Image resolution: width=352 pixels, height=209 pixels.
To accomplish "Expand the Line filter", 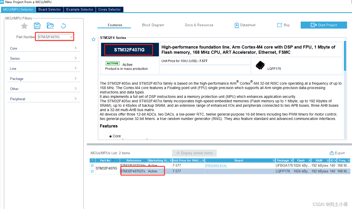I will 44,69.
